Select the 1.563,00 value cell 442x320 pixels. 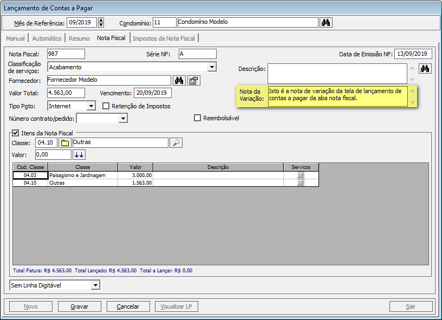coord(135,183)
